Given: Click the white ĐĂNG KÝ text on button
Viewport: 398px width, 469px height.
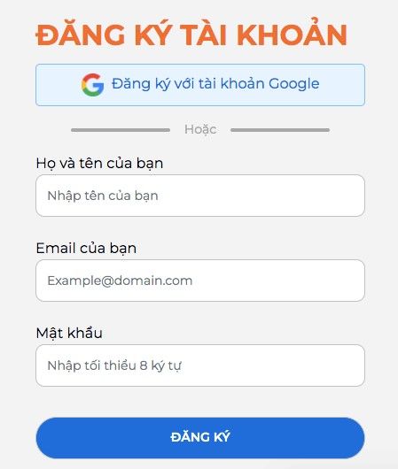Looking at the screenshot, I should tap(200, 437).
